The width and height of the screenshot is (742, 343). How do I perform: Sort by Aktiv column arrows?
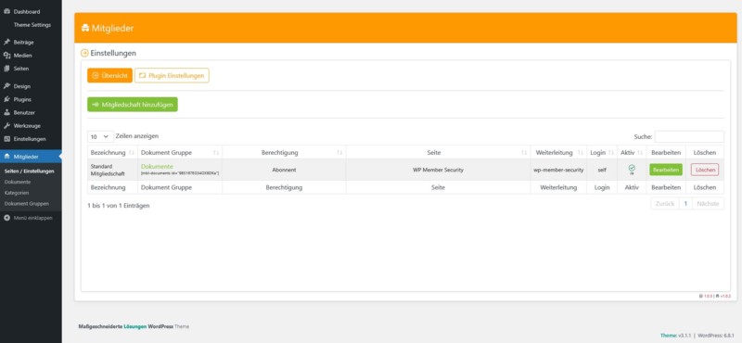[640, 153]
